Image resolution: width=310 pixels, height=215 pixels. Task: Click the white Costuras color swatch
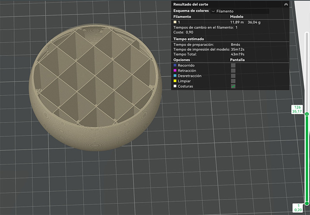point(175,86)
